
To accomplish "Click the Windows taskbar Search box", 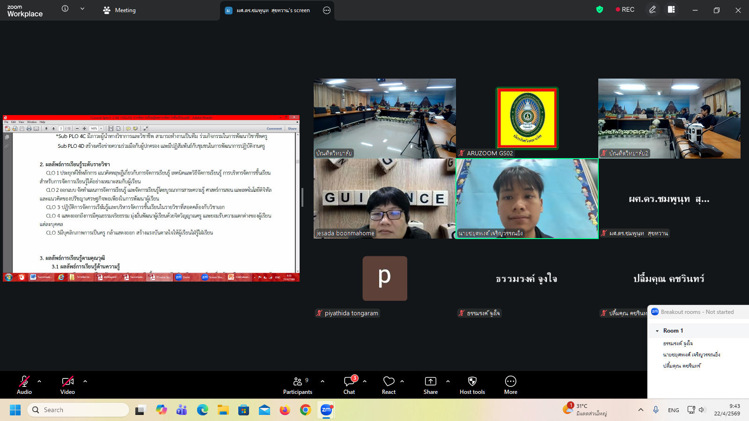I will click(x=78, y=410).
